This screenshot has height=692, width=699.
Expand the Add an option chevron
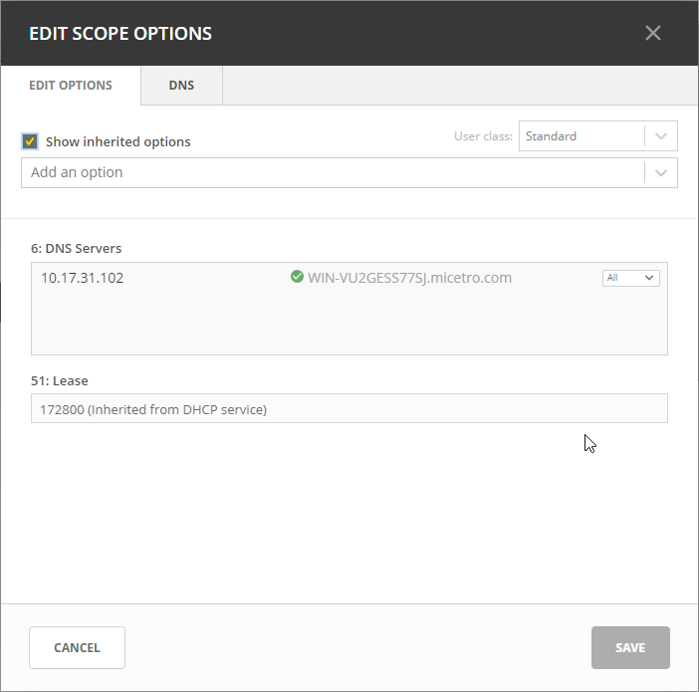(x=661, y=172)
